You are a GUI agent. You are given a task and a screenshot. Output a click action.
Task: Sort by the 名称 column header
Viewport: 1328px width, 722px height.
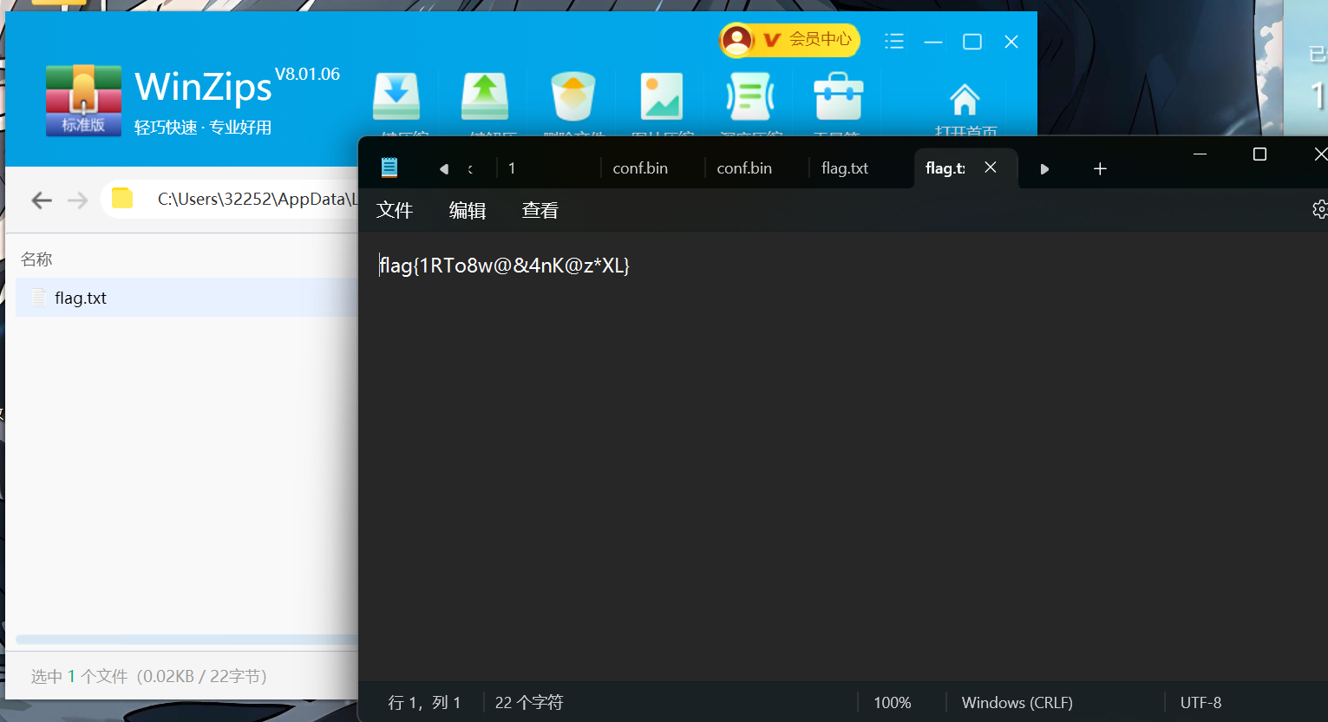36,259
